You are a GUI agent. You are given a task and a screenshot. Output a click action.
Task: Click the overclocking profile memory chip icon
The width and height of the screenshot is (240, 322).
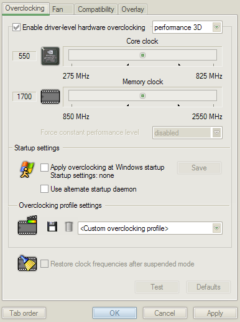pos(27,225)
